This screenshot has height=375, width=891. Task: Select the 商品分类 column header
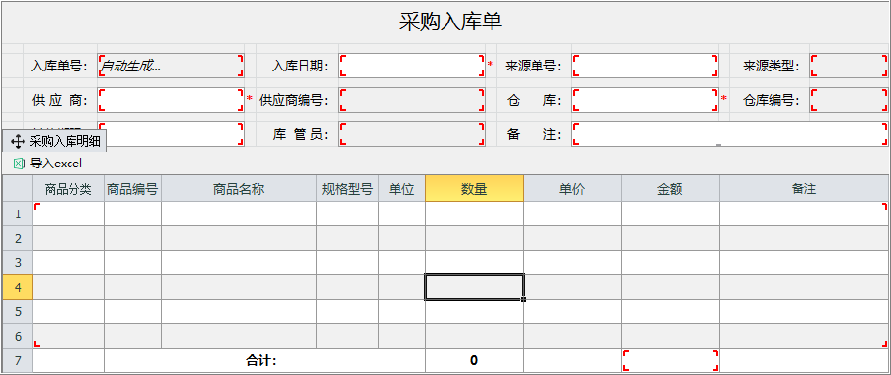[x=69, y=189]
